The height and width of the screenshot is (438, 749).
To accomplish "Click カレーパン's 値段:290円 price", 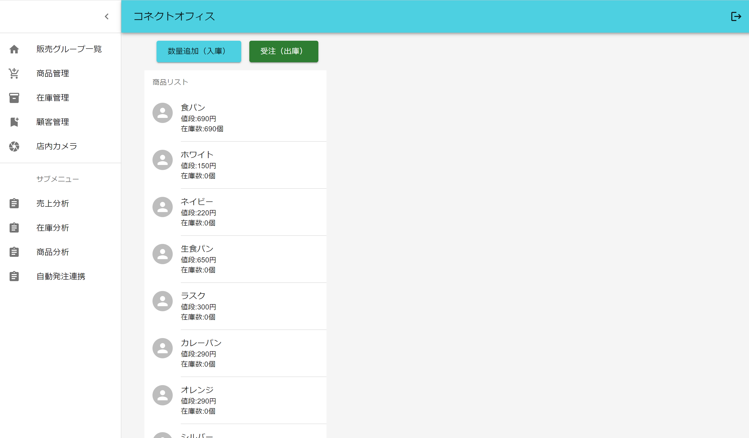I will tap(198, 354).
